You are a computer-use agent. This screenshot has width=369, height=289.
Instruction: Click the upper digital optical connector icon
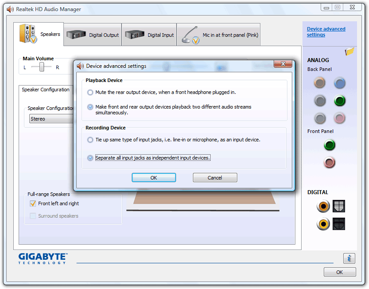(339, 206)
